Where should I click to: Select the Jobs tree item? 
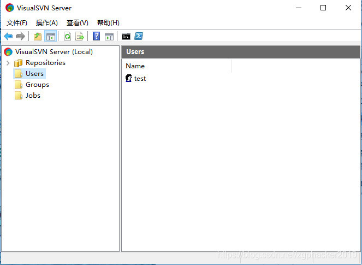33,96
